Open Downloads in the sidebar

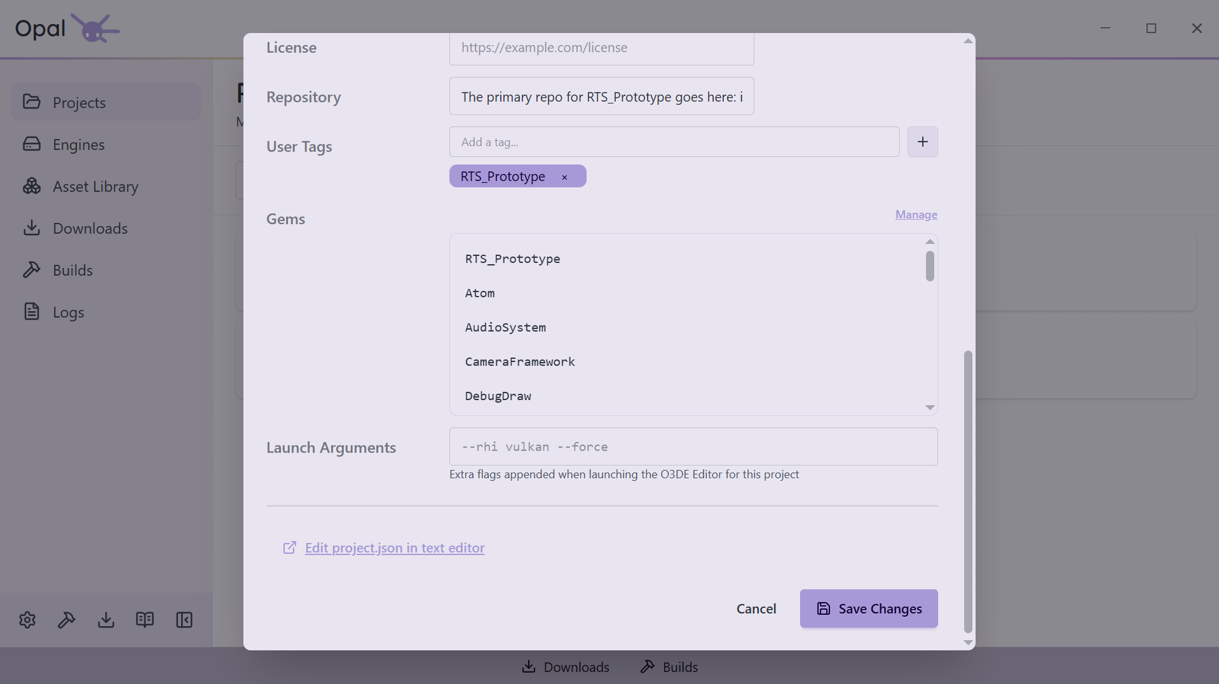106,228
